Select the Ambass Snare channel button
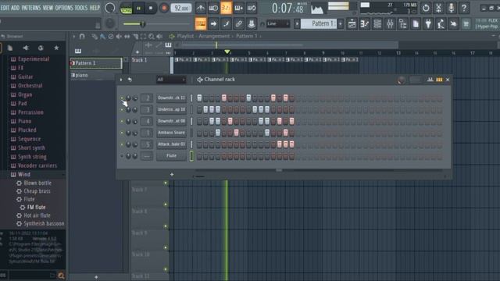500x281 pixels. coord(171,133)
